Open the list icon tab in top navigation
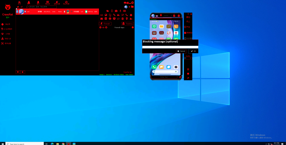286x145 pixels. point(47,2)
